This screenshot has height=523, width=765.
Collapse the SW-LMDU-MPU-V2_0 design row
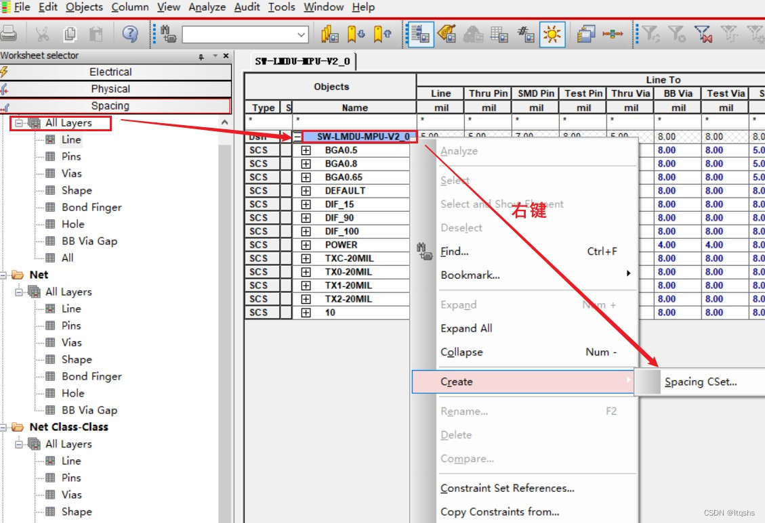coord(297,137)
